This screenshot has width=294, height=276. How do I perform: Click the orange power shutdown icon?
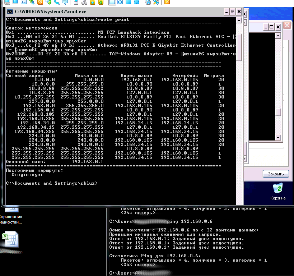pyautogui.click(x=40, y=2)
